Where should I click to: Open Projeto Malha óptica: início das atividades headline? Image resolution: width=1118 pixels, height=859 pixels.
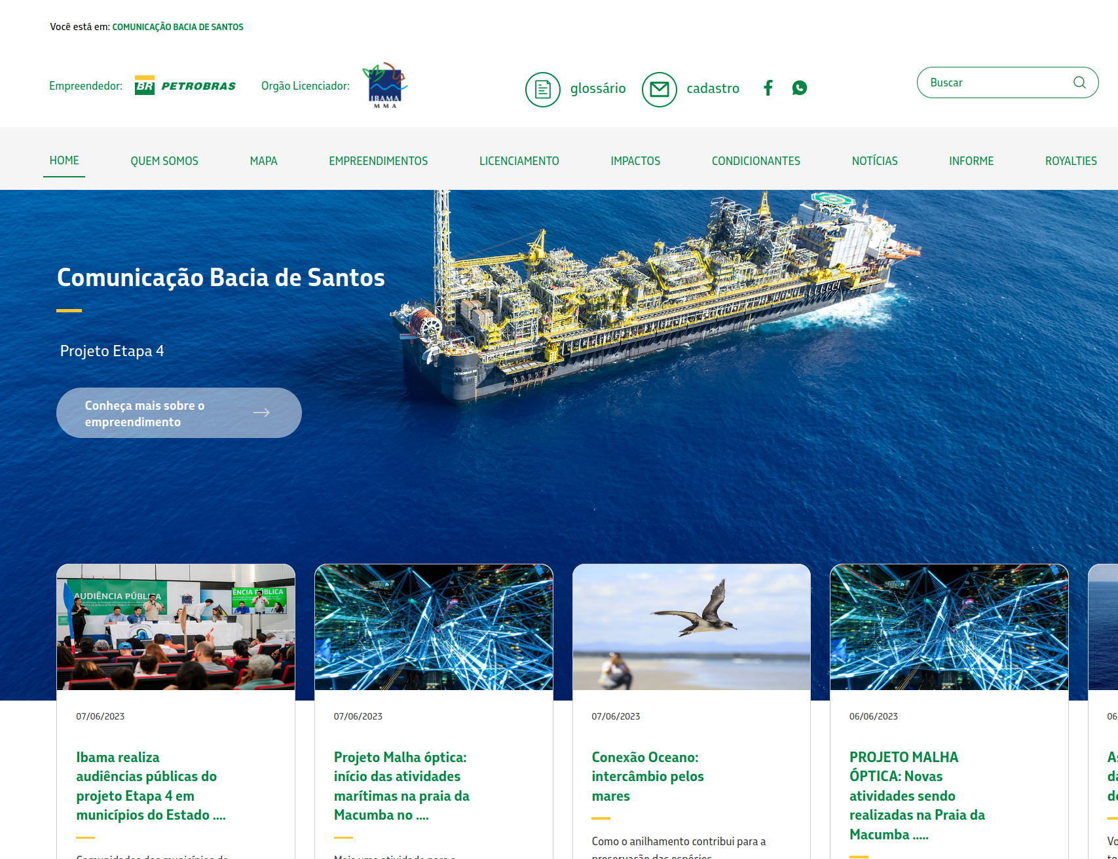click(x=401, y=786)
